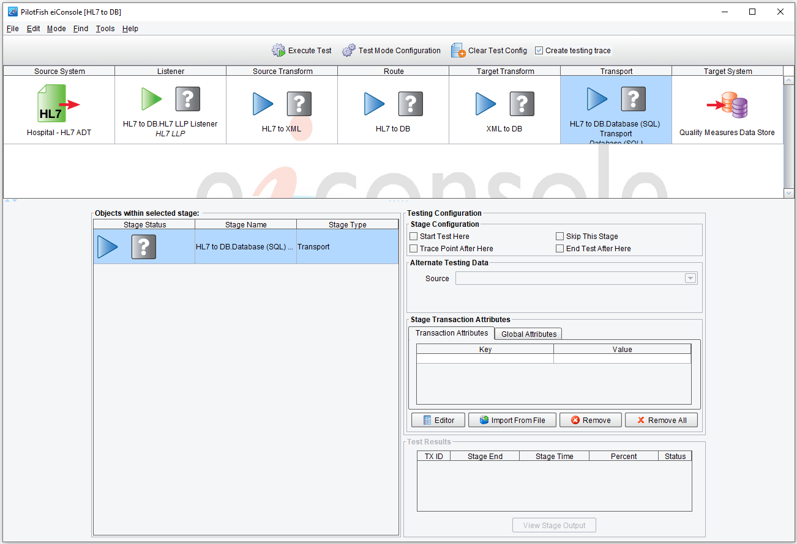
Task: Enable the Trace Point After Here checkbox
Action: (414, 248)
